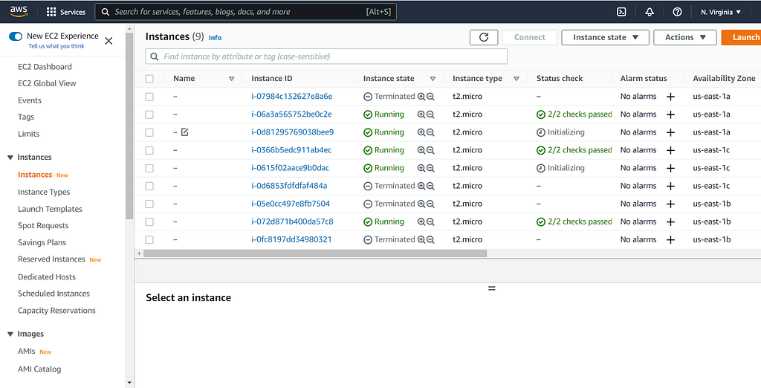Sort by the Name column arrow
The image size is (761, 388).
[232, 79]
